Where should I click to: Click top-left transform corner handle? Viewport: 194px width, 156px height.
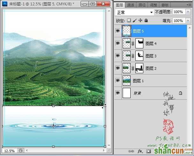tap(2, 106)
